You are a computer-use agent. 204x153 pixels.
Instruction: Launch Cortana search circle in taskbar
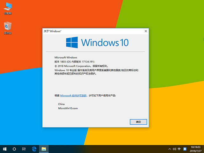(14, 149)
